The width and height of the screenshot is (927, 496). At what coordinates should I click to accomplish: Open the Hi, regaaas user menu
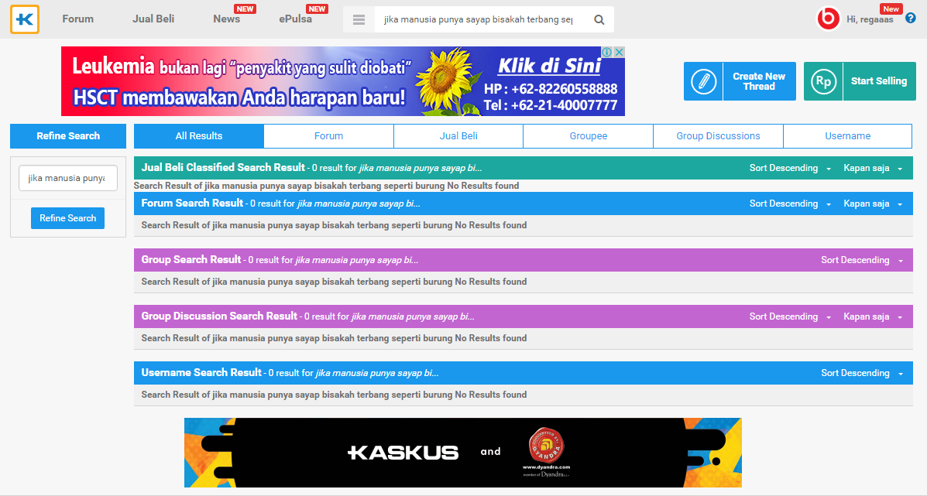point(870,19)
